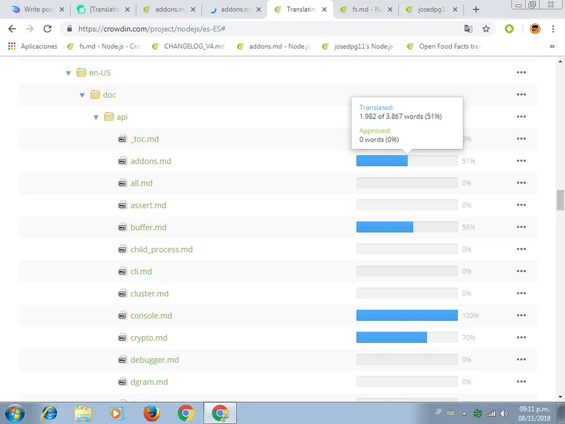Open the CHANGELOG_V4.md bookmark
Screen dimensions: 565x424
[x=188, y=46]
